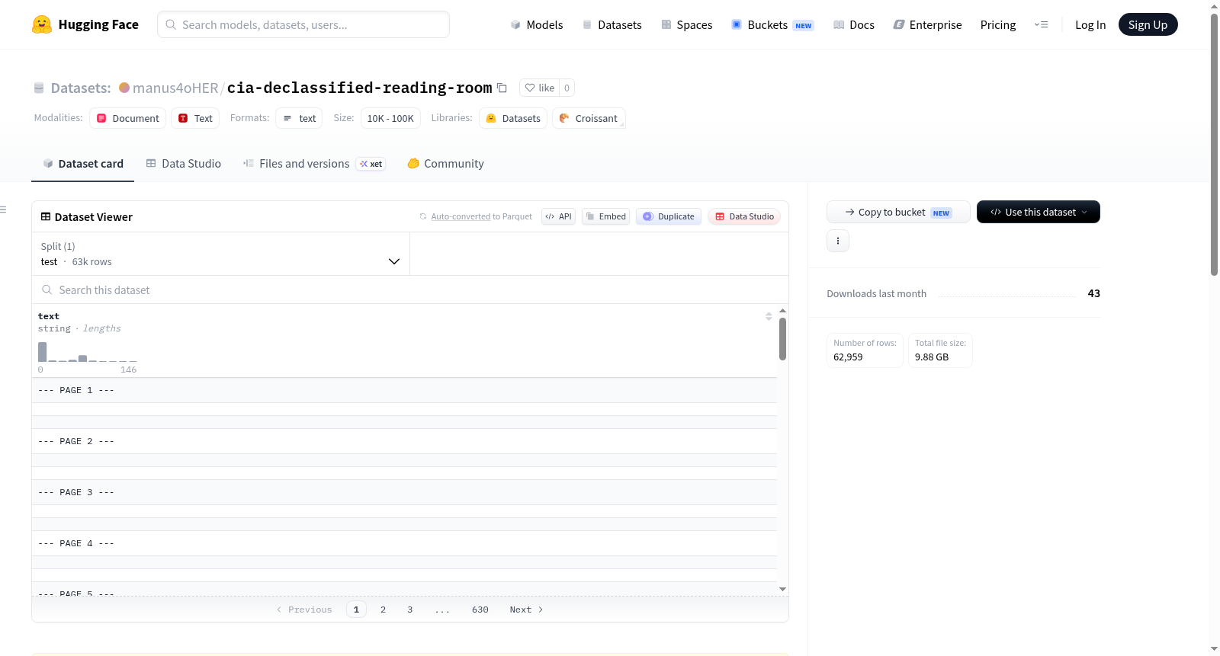Viewport: 1220px width, 656px height.
Task: Open the left sidebar toggle icon
Action: tap(3, 210)
